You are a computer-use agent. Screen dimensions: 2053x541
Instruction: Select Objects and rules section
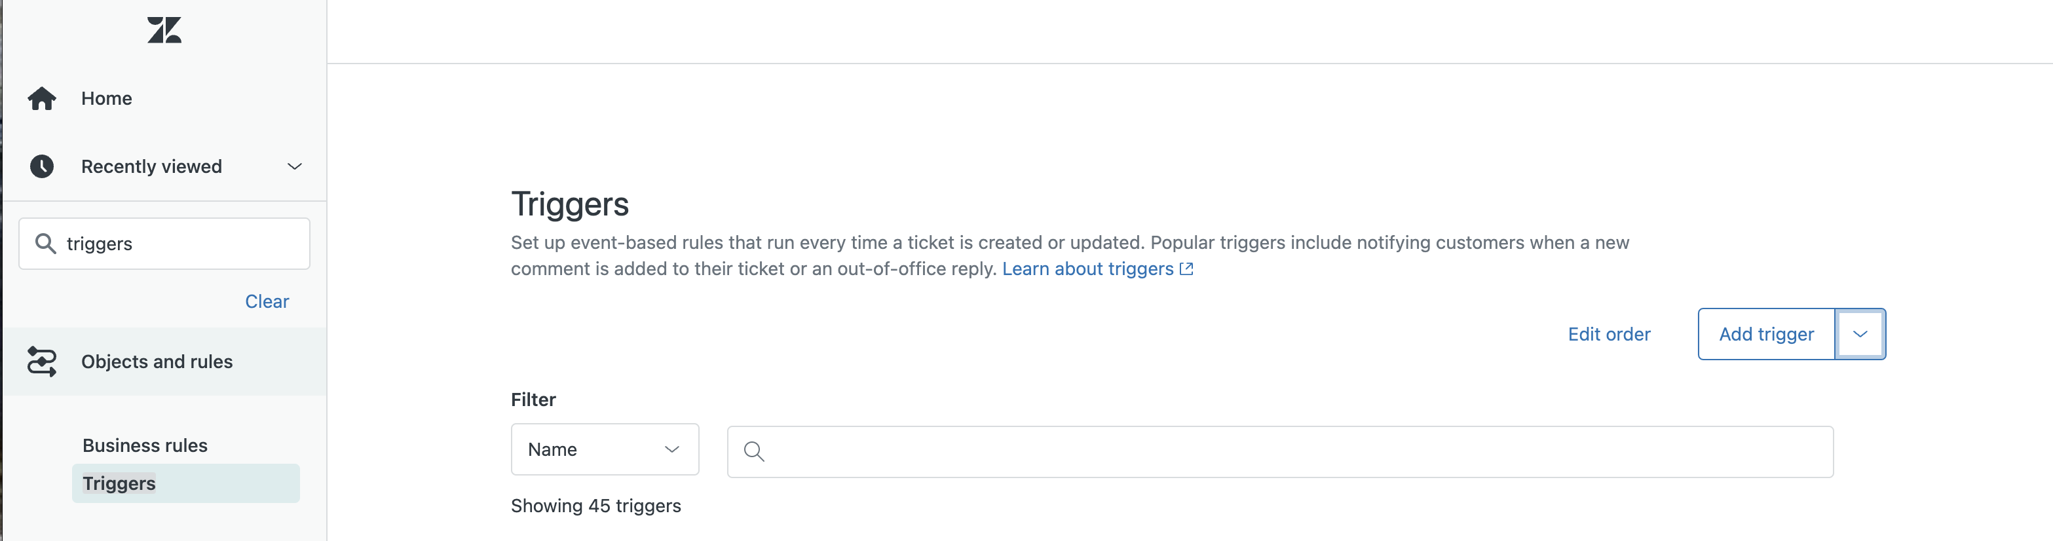tap(157, 362)
